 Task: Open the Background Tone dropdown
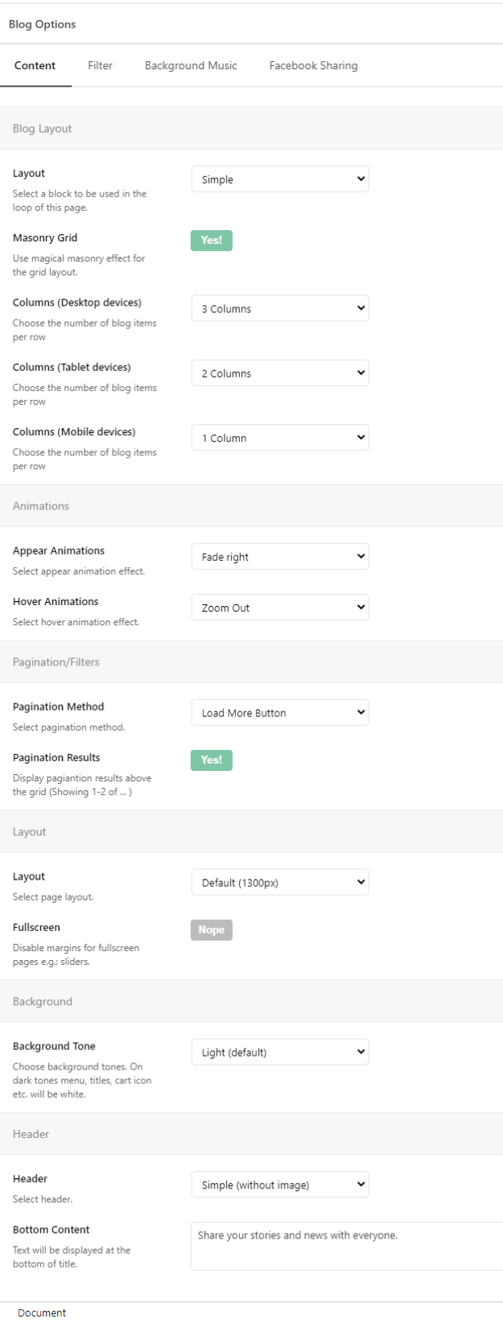coord(280,1053)
